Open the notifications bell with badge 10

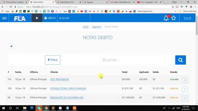[x=166, y=18]
